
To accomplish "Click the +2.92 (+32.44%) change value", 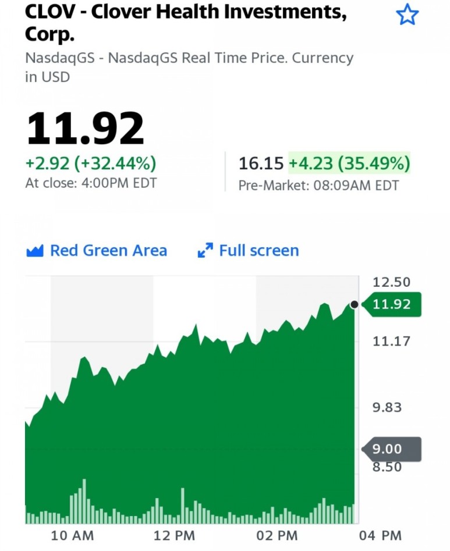I will point(91,163).
